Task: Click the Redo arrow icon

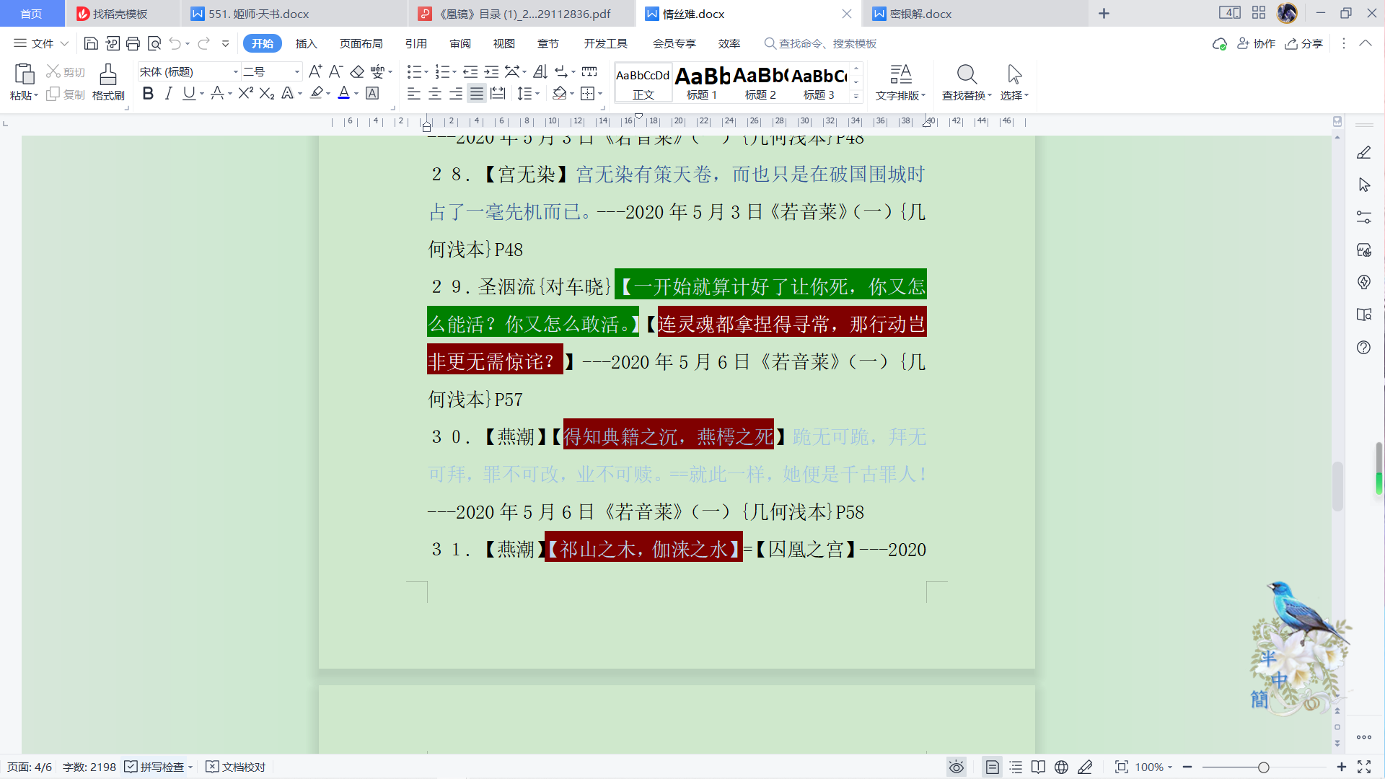Action: coord(203,43)
